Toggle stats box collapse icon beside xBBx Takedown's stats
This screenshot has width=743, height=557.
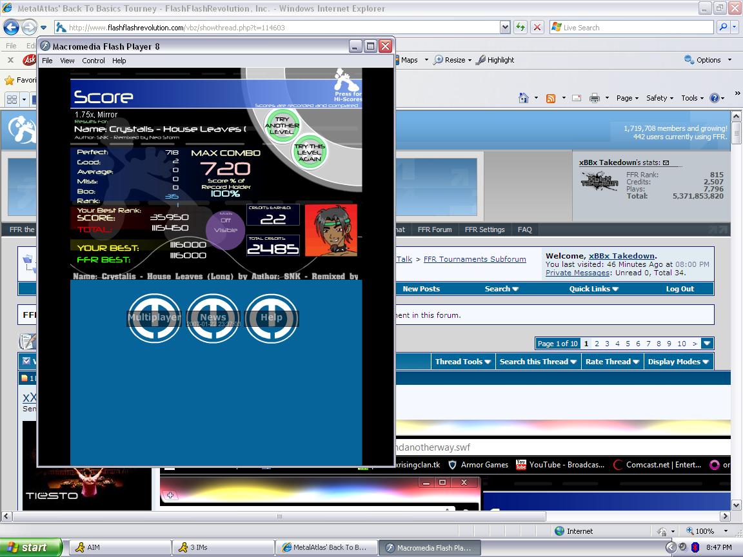[666, 163]
